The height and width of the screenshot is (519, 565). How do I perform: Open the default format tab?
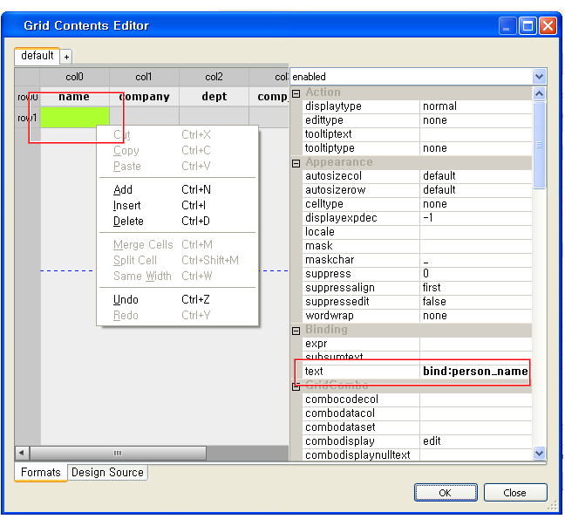tap(37, 56)
